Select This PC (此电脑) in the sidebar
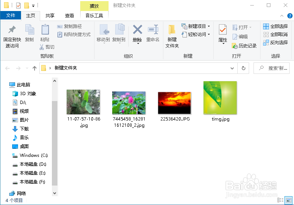This screenshot has width=294, height=205. tap(20, 85)
